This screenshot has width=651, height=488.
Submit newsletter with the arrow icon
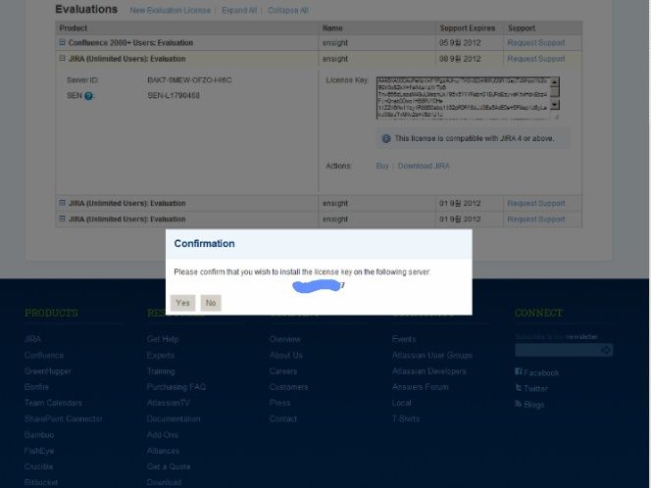coord(606,350)
